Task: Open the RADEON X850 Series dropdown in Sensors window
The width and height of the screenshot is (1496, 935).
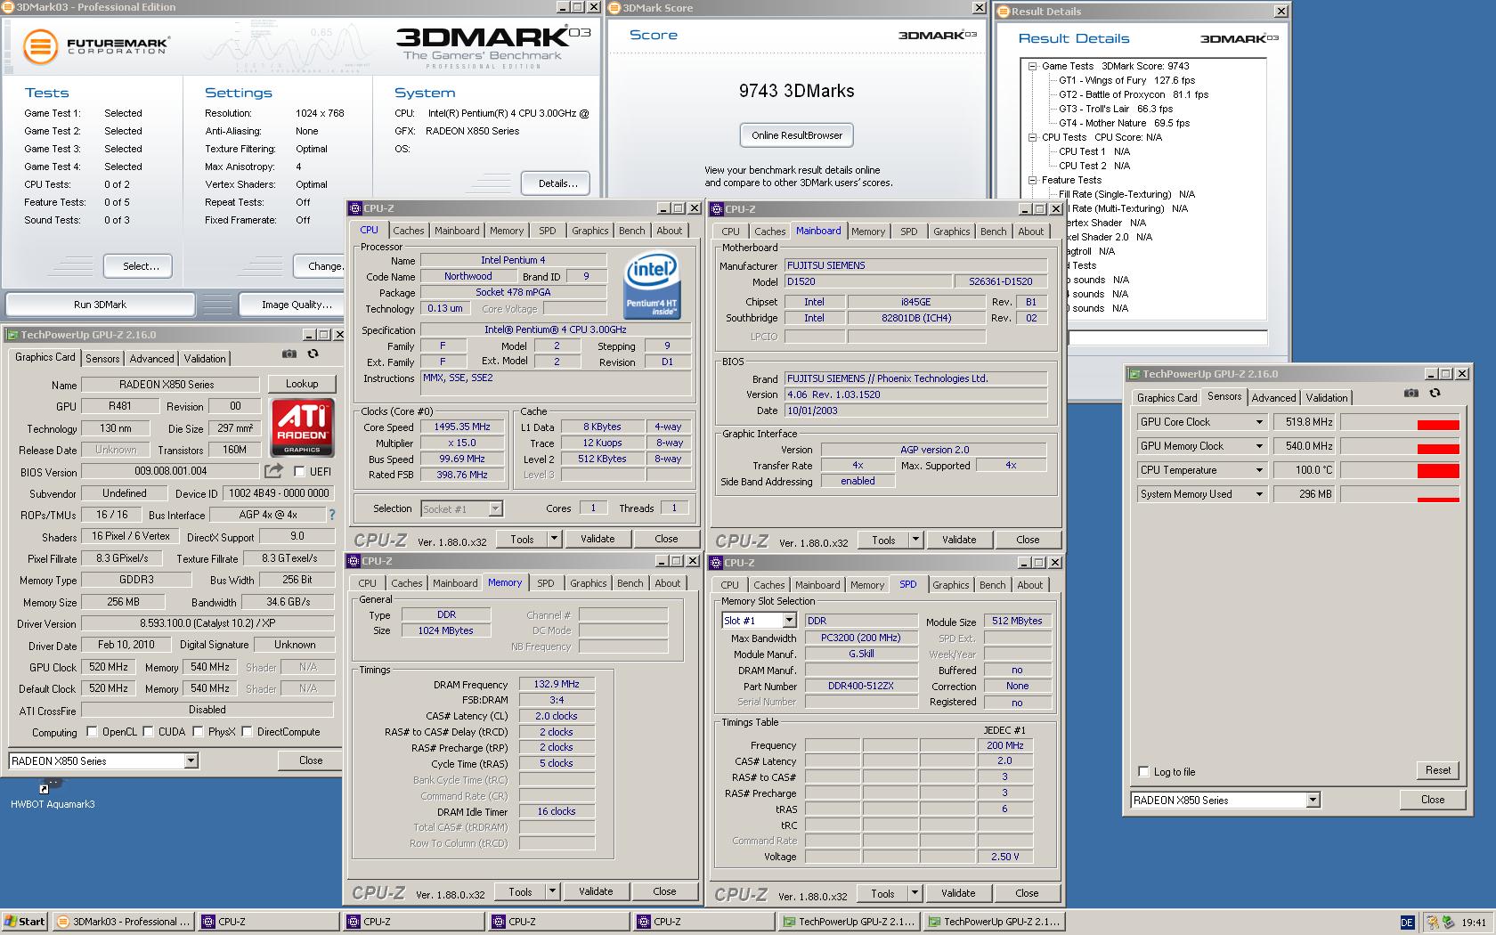Action: [1313, 801]
